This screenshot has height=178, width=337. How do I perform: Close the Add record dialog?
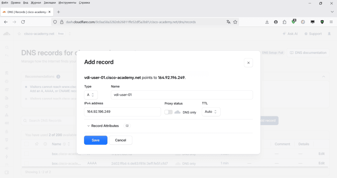point(248,63)
